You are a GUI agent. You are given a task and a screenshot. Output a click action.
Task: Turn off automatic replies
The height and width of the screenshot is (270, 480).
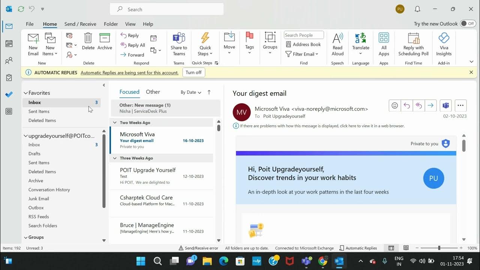pos(193,72)
